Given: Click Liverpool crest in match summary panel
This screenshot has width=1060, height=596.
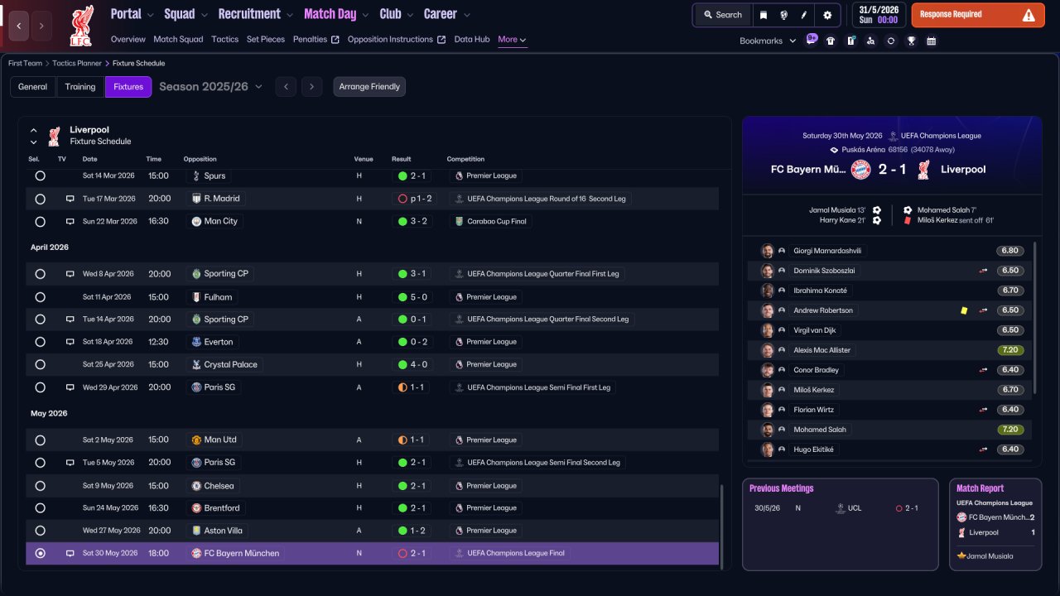Looking at the screenshot, I should point(924,170).
